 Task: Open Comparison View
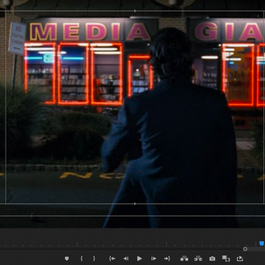[x=226, y=259]
